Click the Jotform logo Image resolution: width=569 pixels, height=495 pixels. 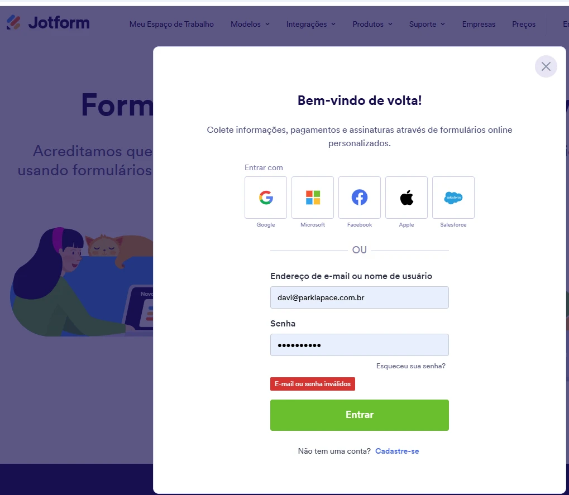click(47, 22)
